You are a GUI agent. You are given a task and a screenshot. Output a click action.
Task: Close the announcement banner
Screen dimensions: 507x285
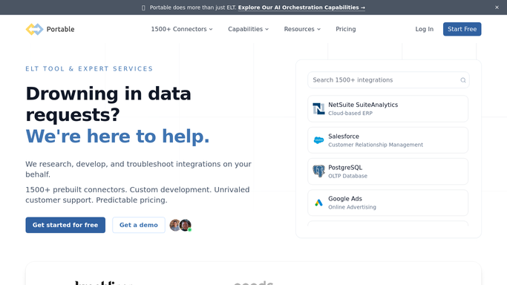(x=497, y=7)
